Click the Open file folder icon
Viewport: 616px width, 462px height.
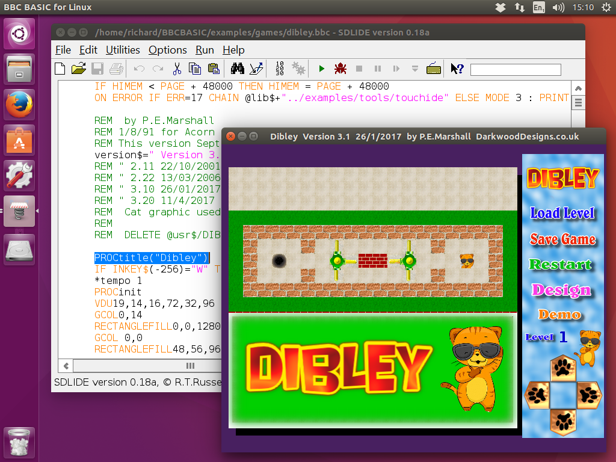(78, 69)
